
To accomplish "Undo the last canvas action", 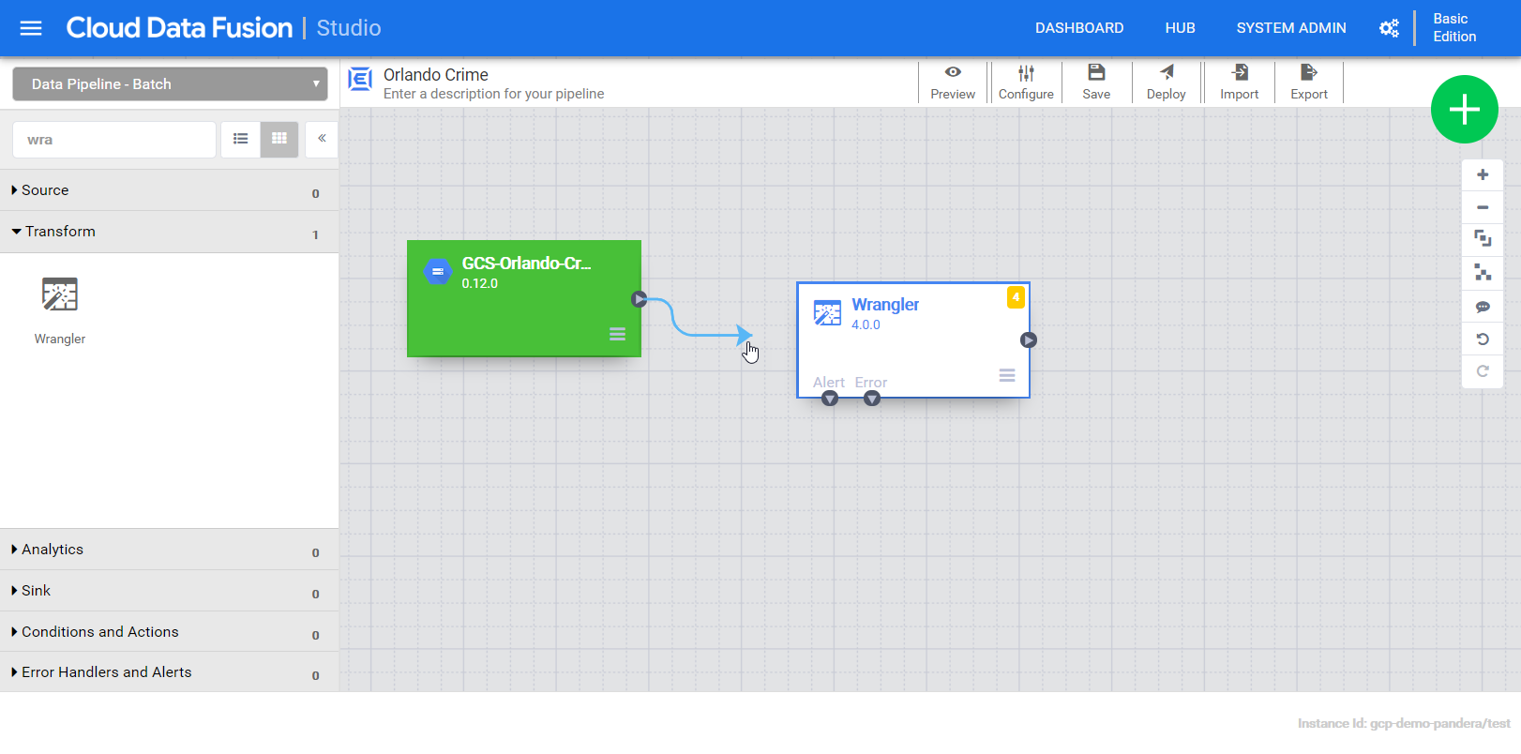I will pyautogui.click(x=1483, y=339).
